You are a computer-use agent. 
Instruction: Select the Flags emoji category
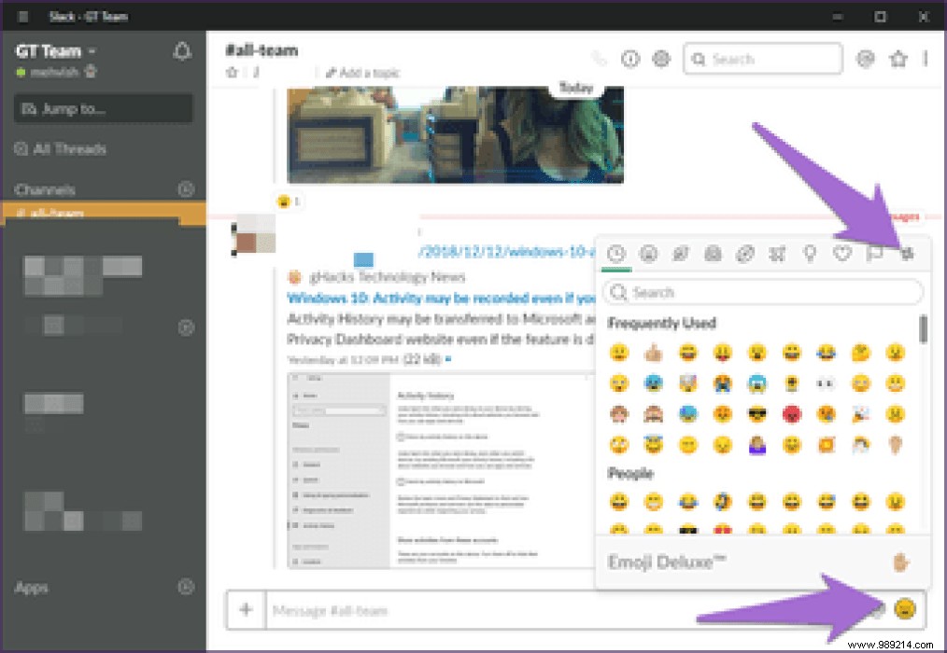coord(874,253)
